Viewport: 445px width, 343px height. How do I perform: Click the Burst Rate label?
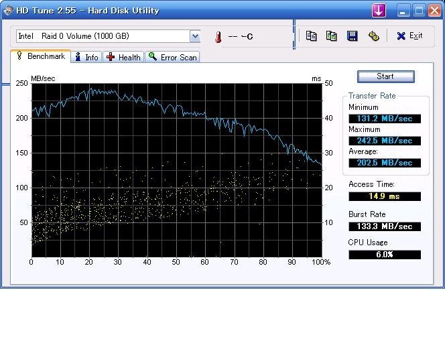pos(367,214)
